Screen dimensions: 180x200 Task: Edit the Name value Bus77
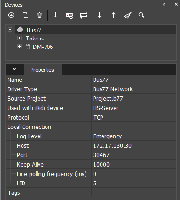[133, 80]
